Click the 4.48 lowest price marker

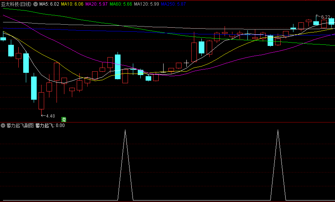coord(48,116)
